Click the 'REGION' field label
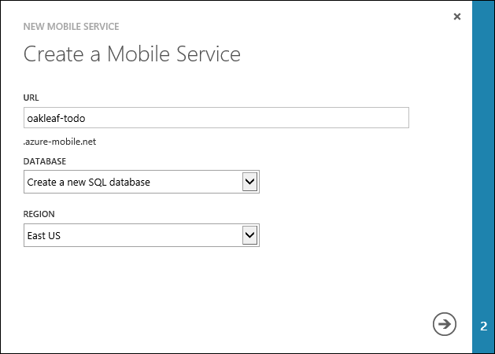Image resolution: width=495 pixels, height=354 pixels. pyautogui.click(x=39, y=213)
